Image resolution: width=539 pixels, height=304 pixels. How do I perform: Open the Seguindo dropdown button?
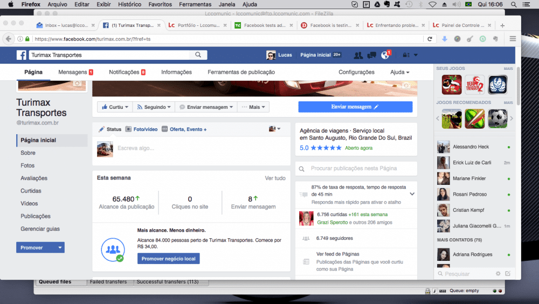coord(154,107)
